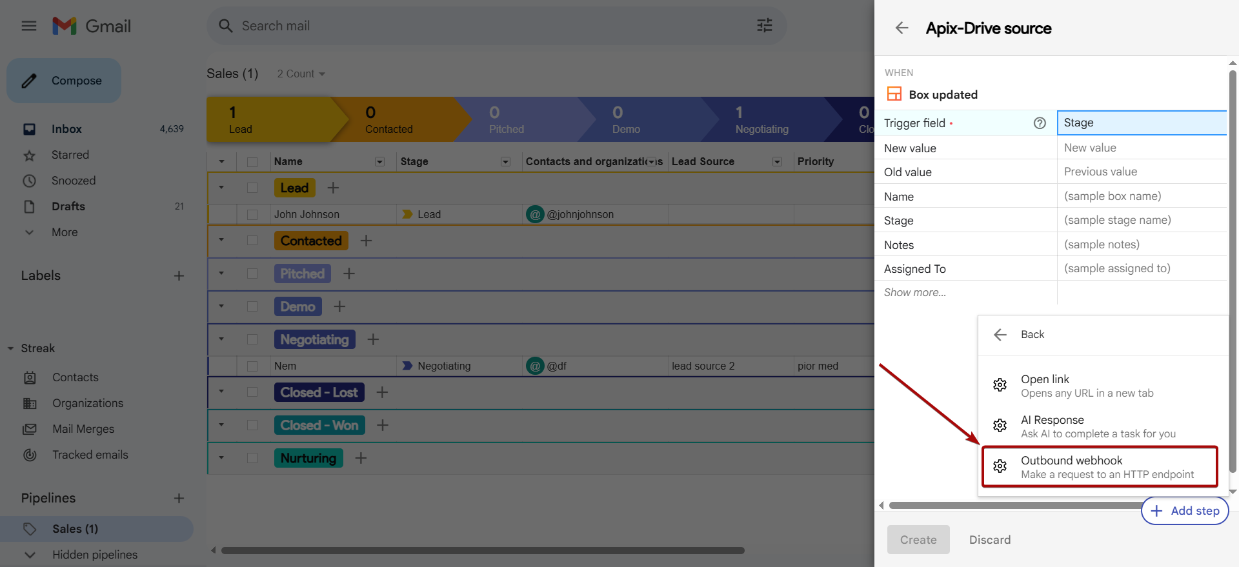Create new pipeline with plus icon

179,498
